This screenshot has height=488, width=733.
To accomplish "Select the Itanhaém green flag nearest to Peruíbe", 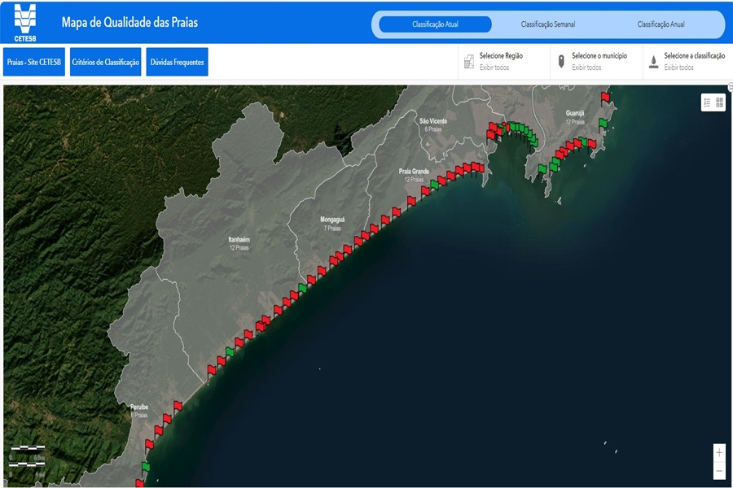I will [x=229, y=351].
